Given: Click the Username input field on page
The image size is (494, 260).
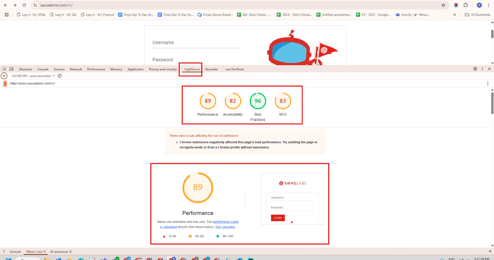Looking at the screenshot, I should coord(197,43).
